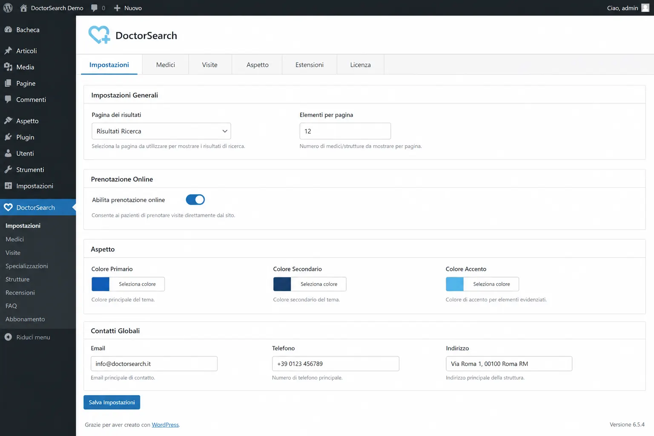Click Seleziona colore for Colore Secondario

319,284
